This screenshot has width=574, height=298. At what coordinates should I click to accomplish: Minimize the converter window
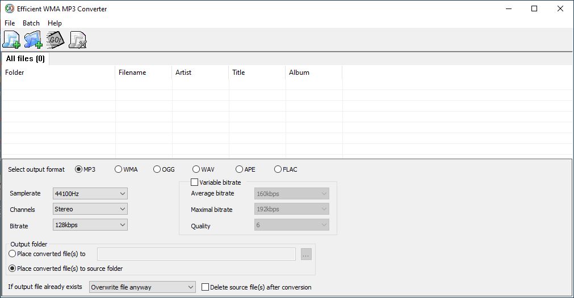pyautogui.click(x=509, y=8)
